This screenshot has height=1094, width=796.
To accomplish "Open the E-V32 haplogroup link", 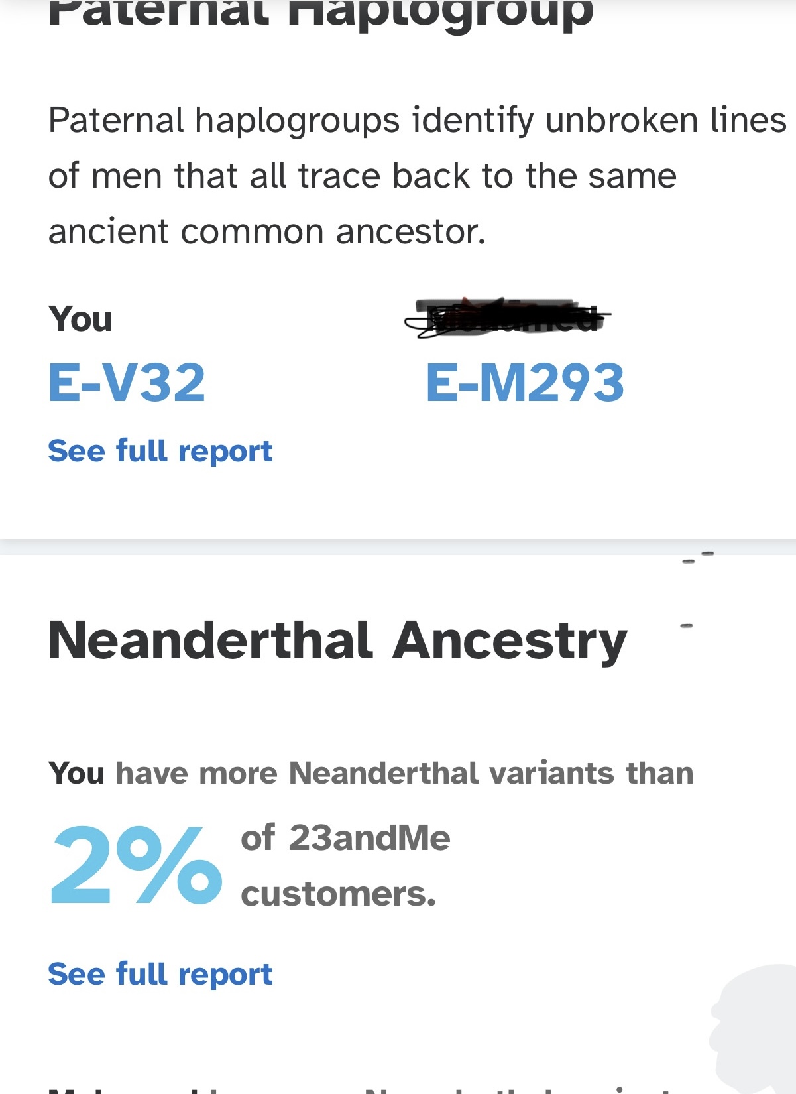I will (127, 383).
